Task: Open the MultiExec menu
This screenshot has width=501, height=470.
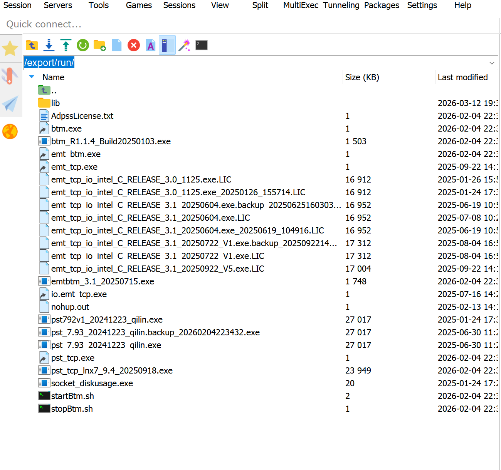Action: [x=301, y=5]
